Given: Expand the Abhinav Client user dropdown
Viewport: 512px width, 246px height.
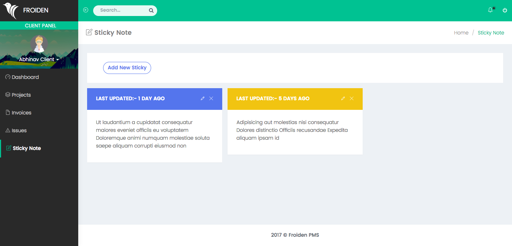Looking at the screenshot, I should (x=39, y=59).
